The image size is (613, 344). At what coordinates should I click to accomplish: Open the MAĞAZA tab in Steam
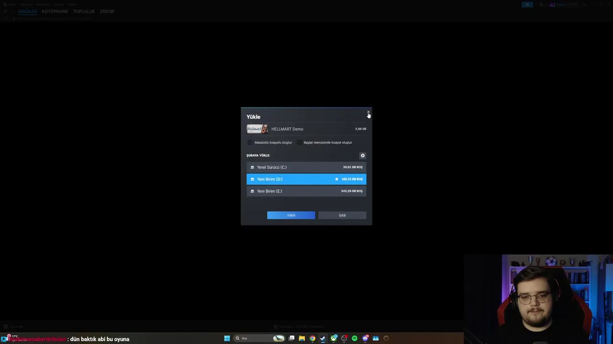click(27, 11)
